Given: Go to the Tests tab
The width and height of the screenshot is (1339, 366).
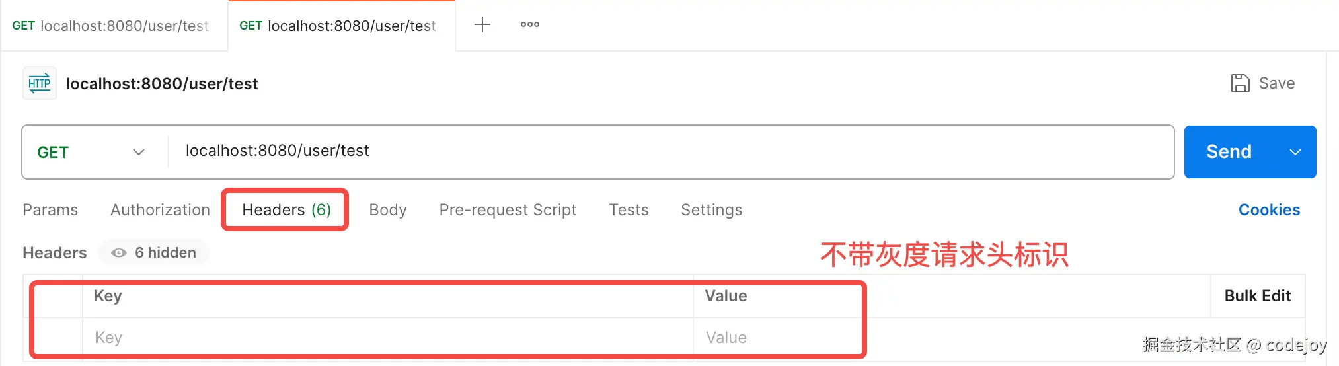Looking at the screenshot, I should pos(629,210).
